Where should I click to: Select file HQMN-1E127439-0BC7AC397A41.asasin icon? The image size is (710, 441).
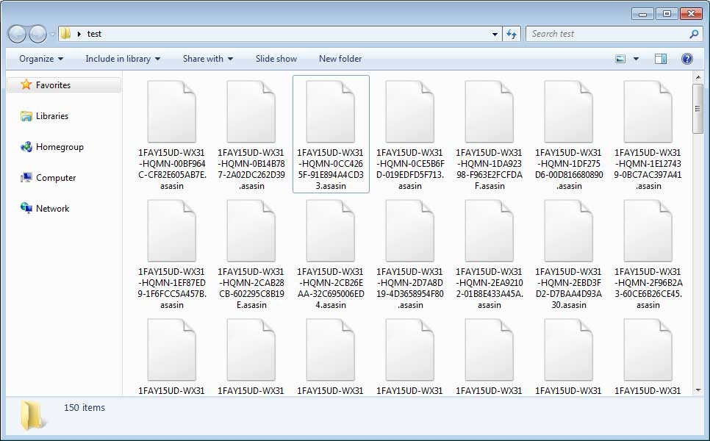[648, 112]
